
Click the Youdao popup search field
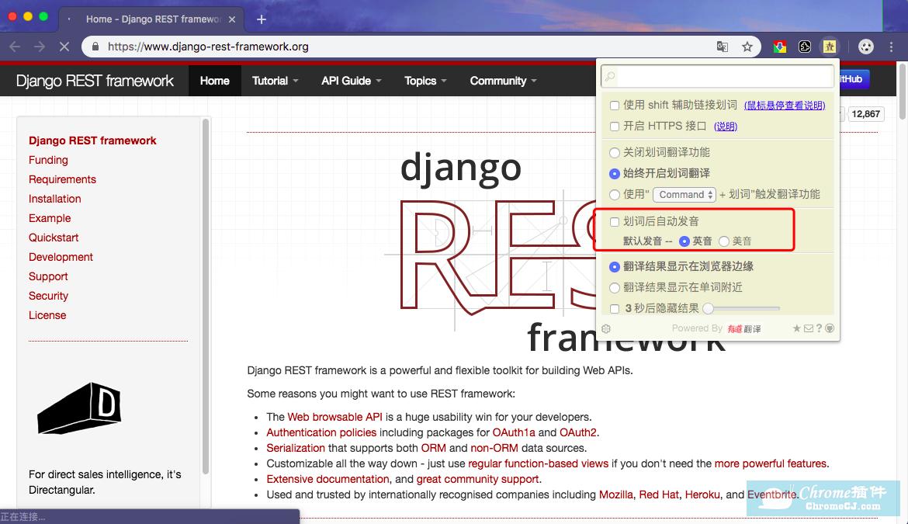(x=718, y=76)
